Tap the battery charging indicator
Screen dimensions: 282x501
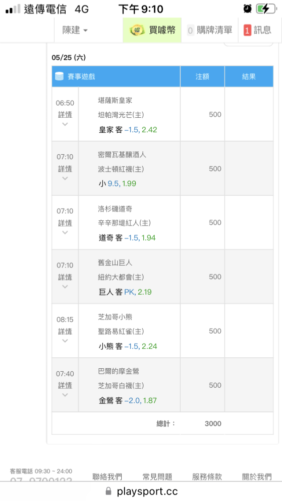pyautogui.click(x=266, y=9)
